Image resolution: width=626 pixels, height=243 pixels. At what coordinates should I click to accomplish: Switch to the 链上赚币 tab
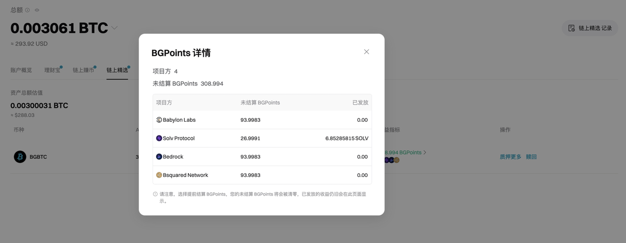pyautogui.click(x=83, y=70)
